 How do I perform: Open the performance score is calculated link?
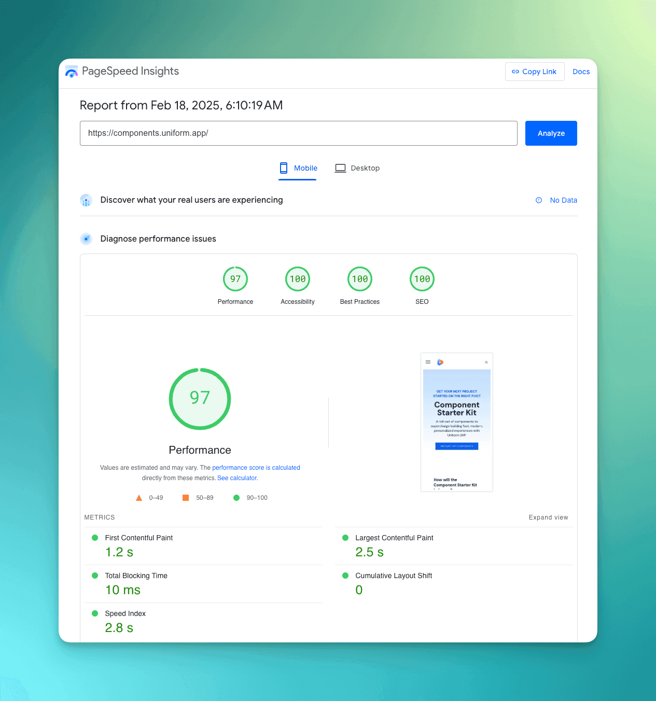[256, 468]
